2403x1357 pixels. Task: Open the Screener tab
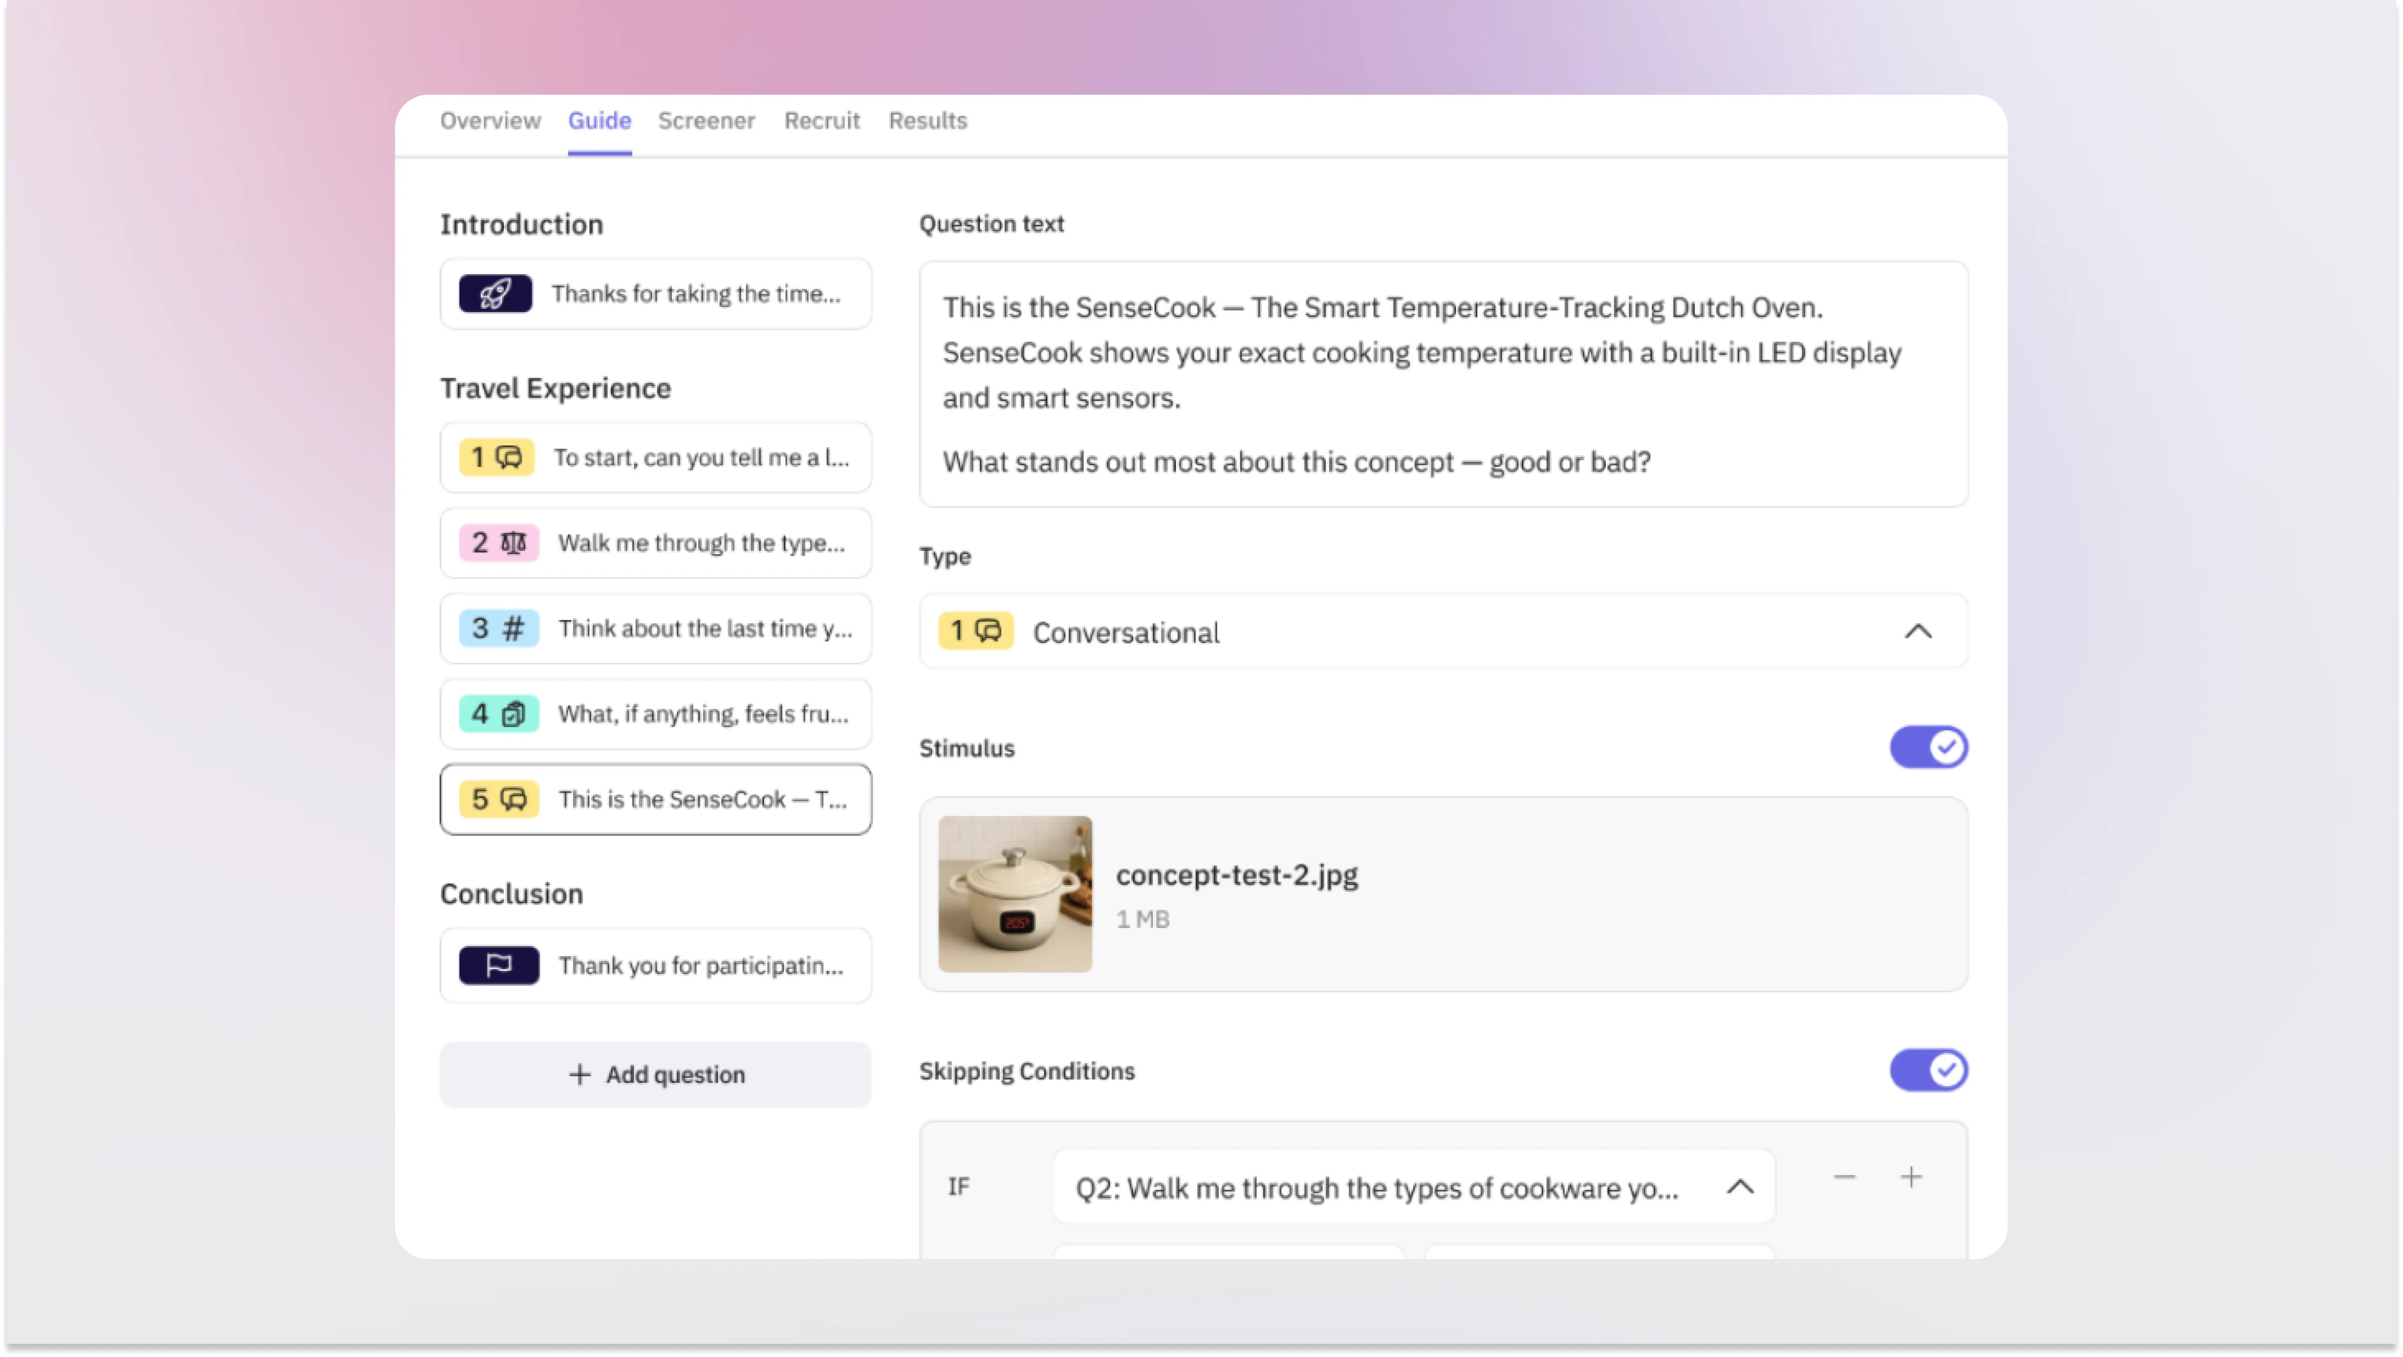point(707,120)
